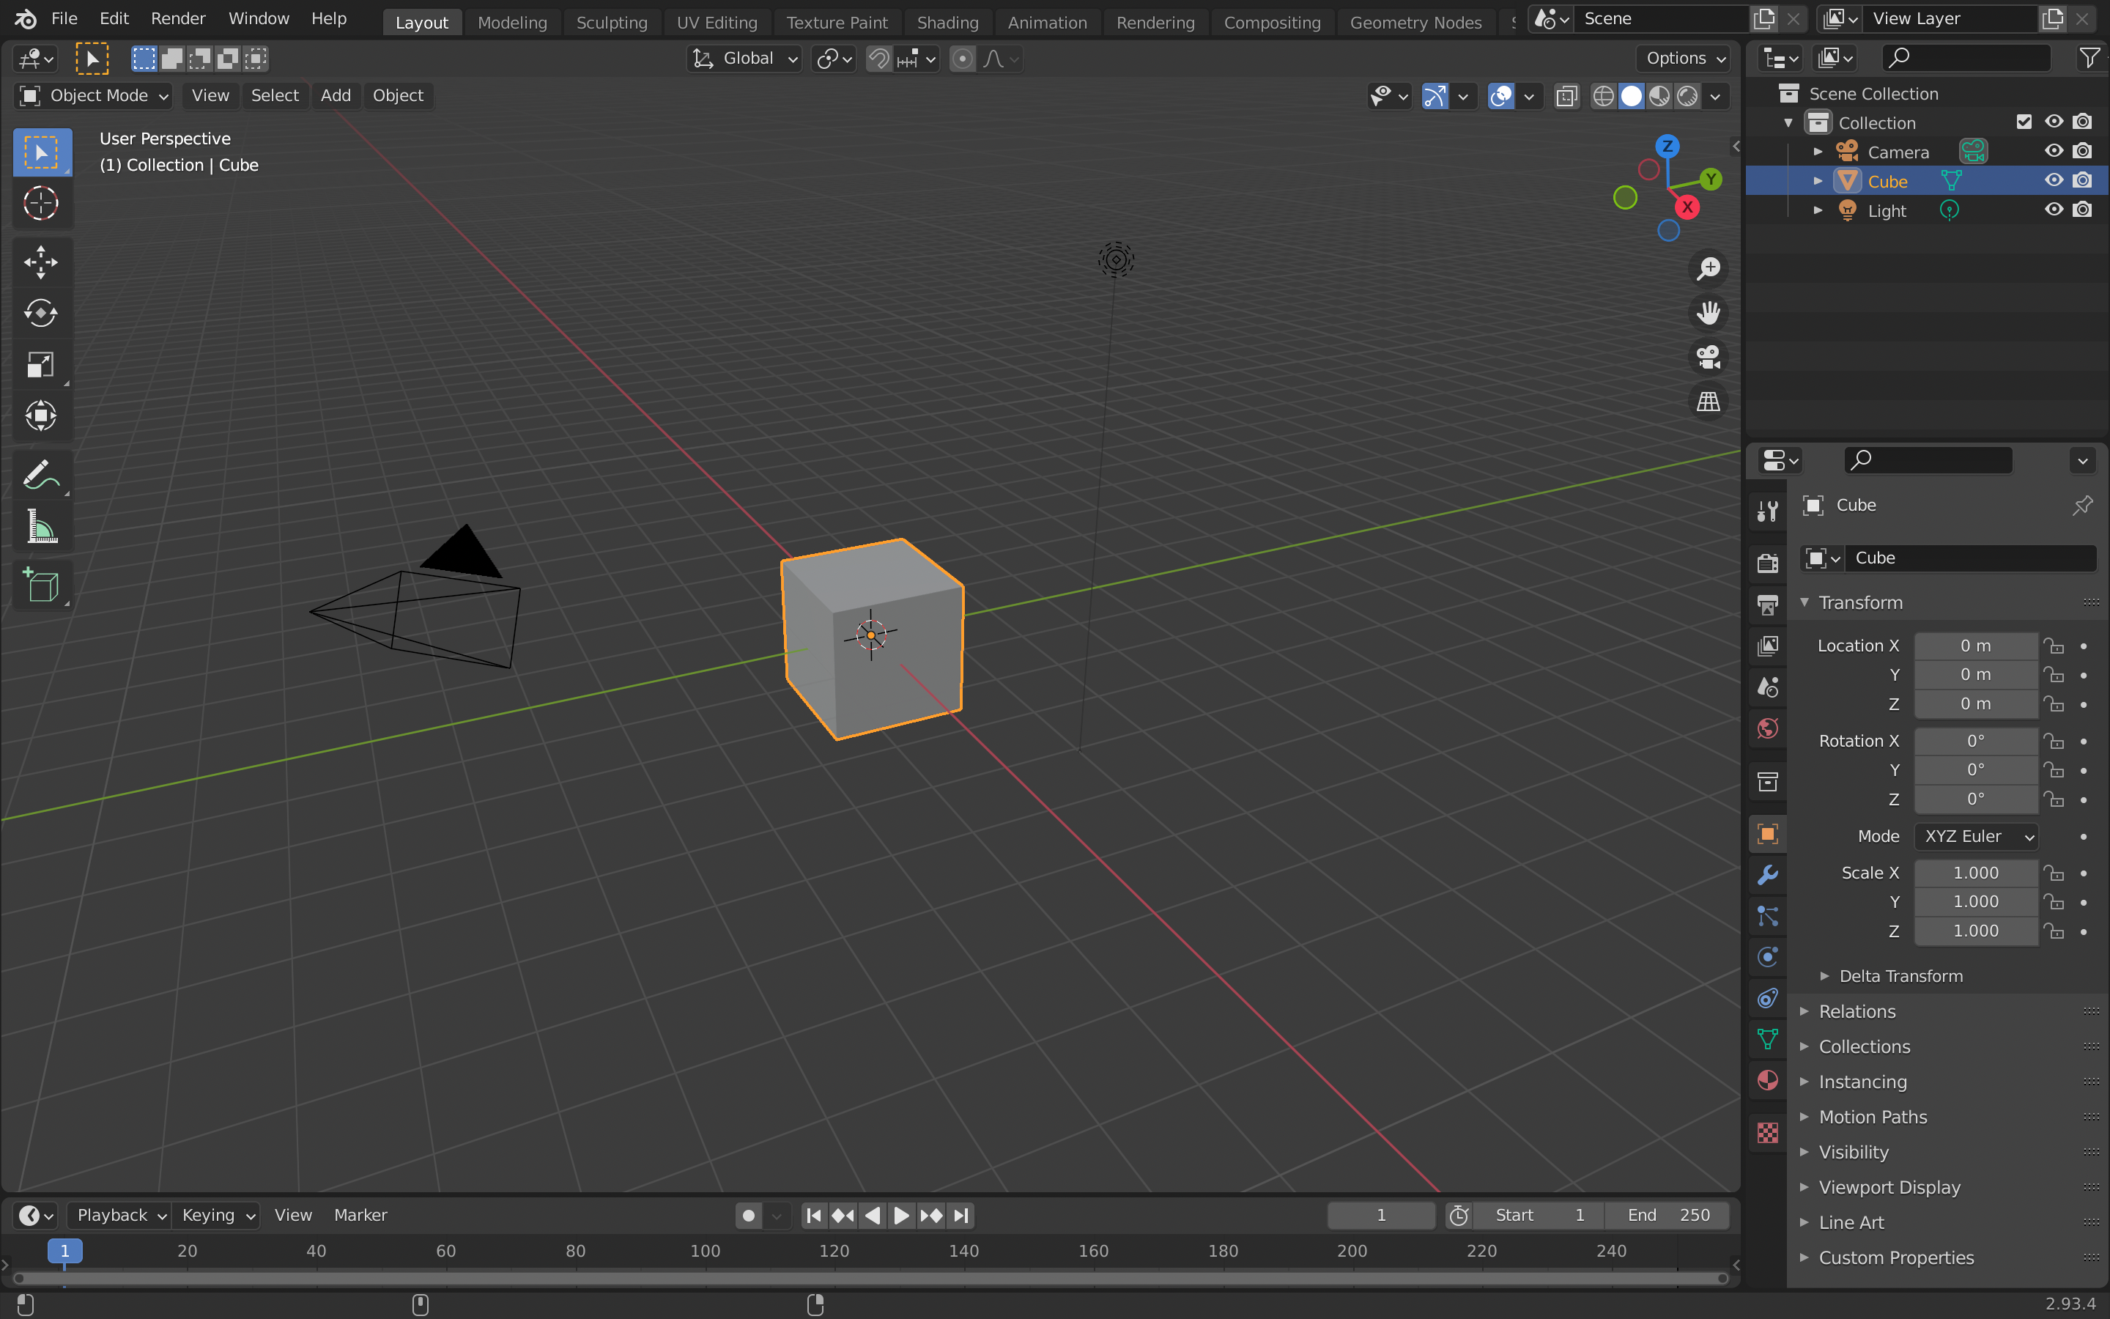
Task: Expand the Visibility section
Action: click(1852, 1150)
